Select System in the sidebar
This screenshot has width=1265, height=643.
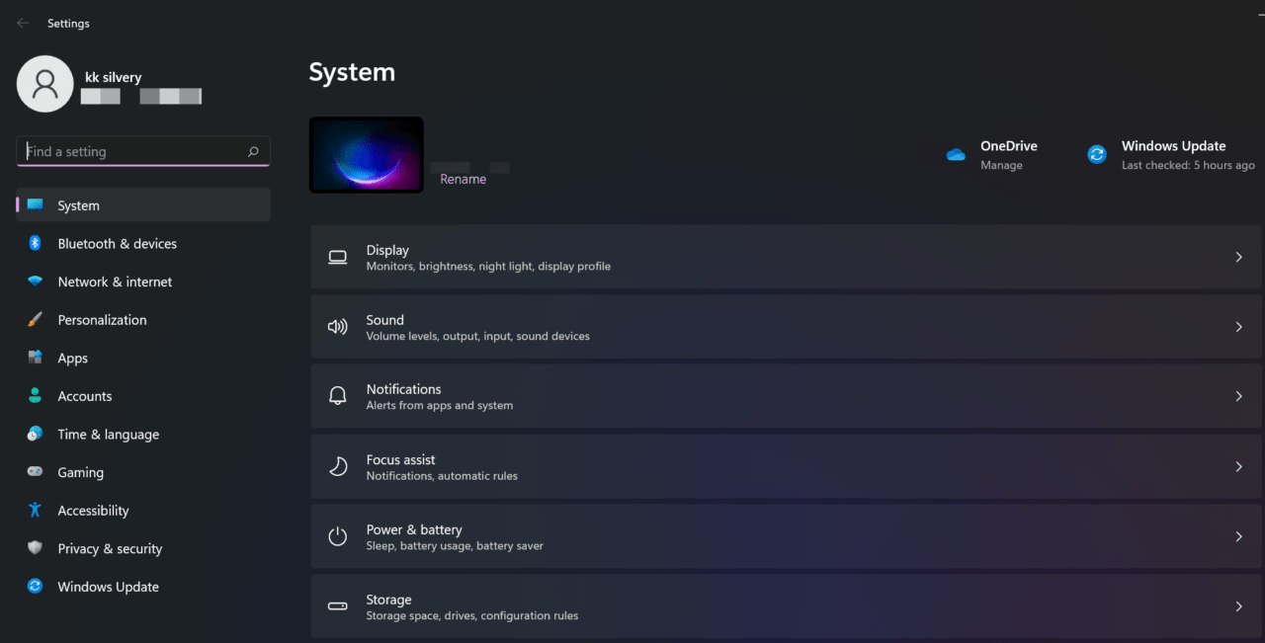pos(143,205)
